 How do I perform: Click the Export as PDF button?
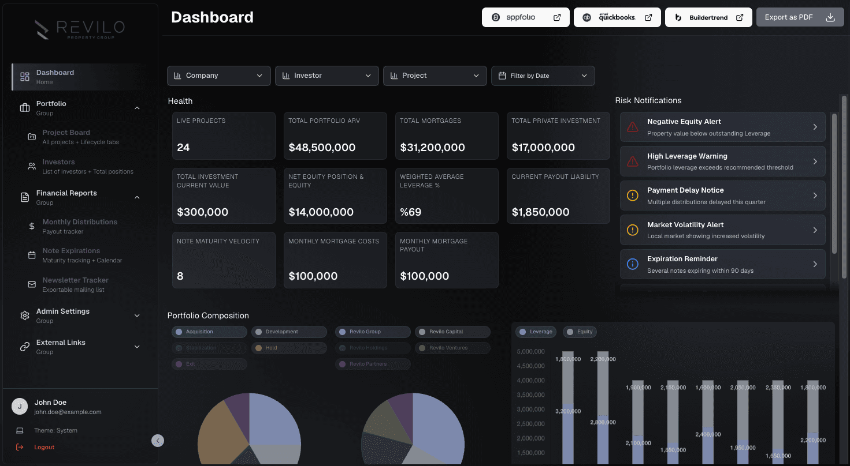[x=800, y=17]
